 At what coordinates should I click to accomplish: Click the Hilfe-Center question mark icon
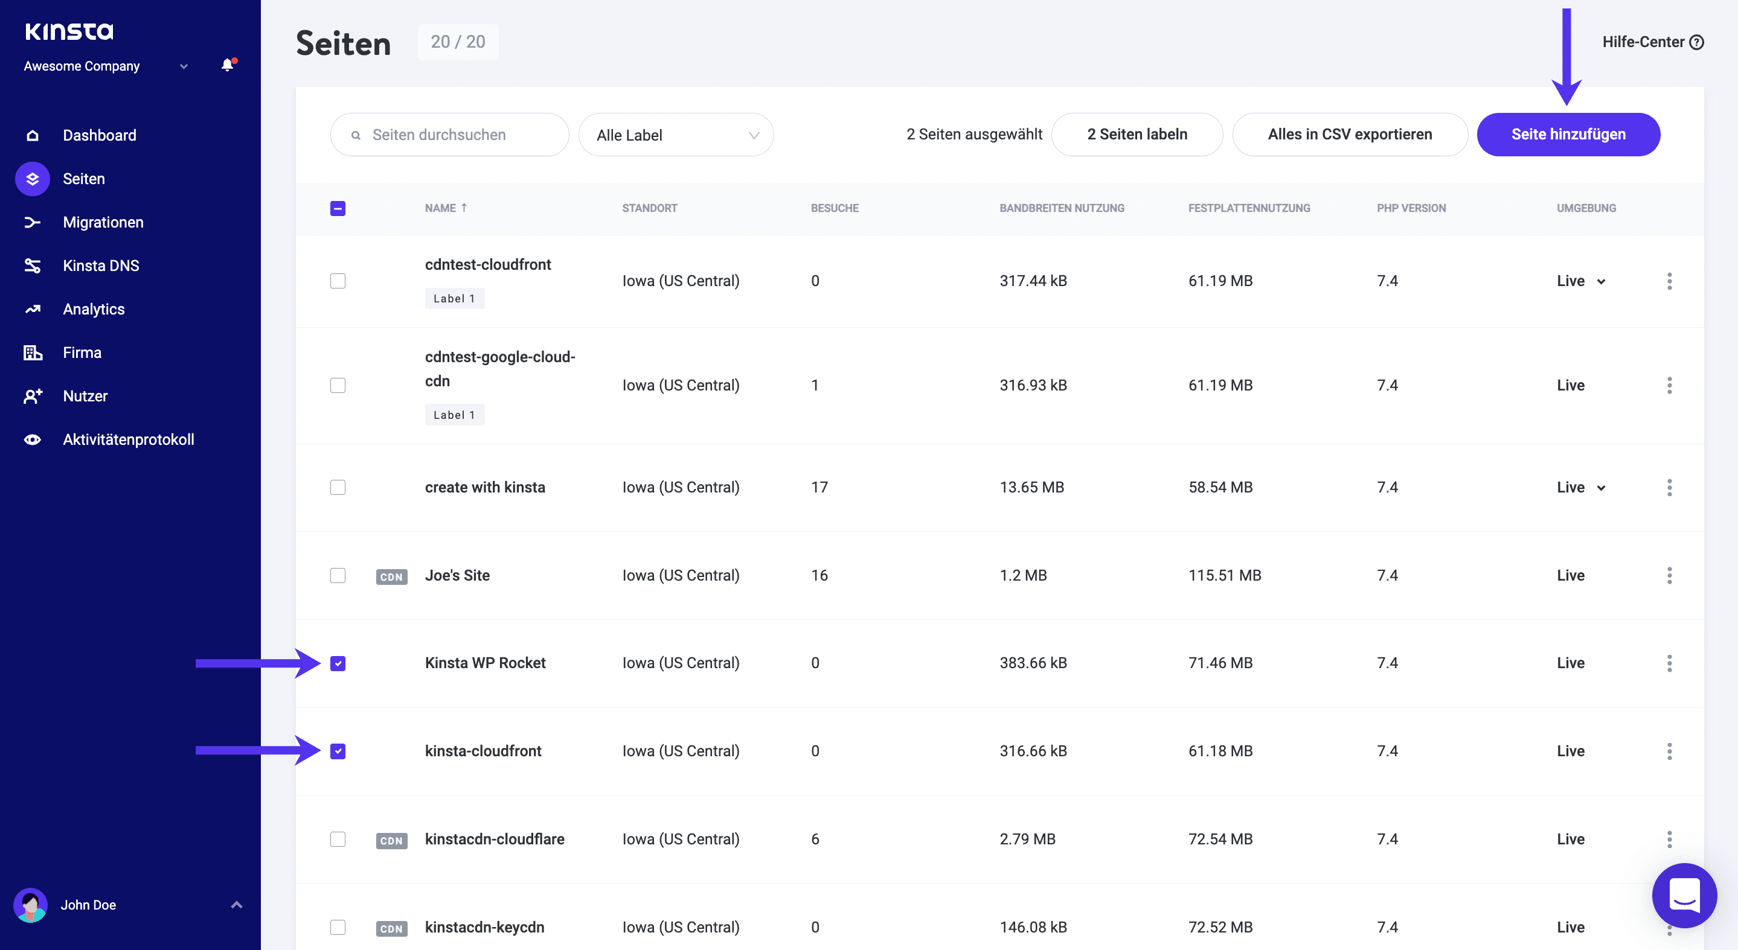(1696, 42)
